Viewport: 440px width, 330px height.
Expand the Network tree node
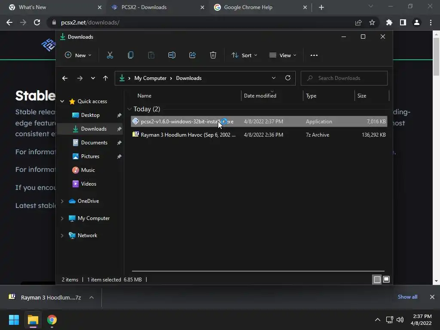click(62, 235)
